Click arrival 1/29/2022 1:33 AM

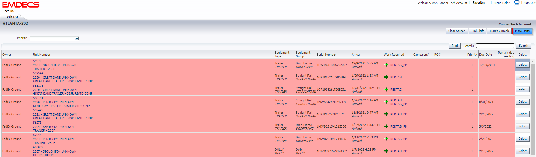[x=365, y=76]
